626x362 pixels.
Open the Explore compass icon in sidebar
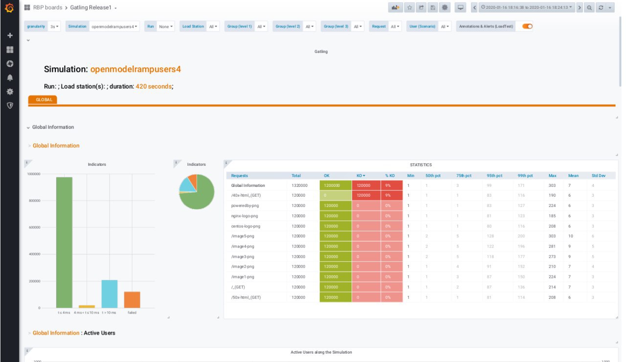point(9,64)
